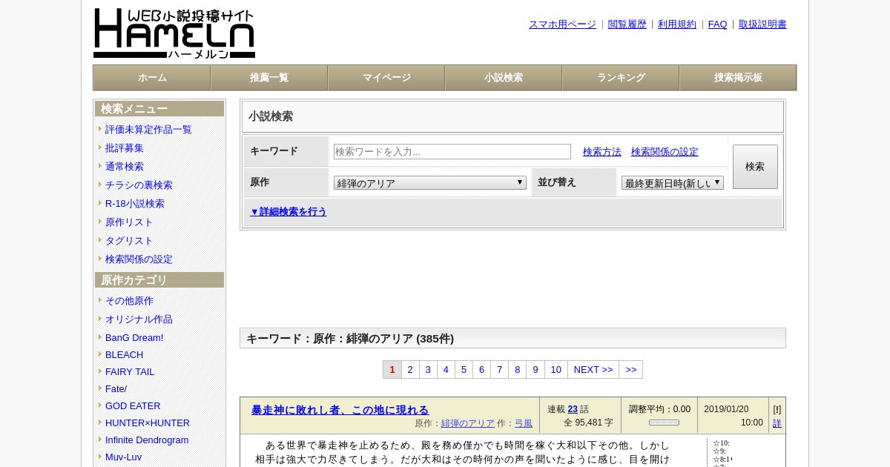Open 取扱説明書 link in header
This screenshot has height=467, width=890.
point(762,24)
